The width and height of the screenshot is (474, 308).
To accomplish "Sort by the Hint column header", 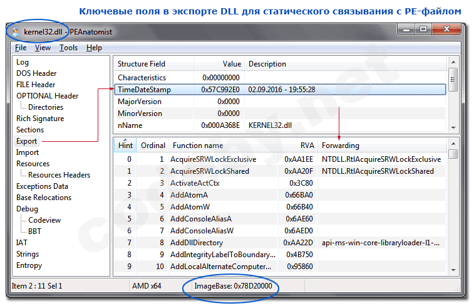I will [x=123, y=146].
